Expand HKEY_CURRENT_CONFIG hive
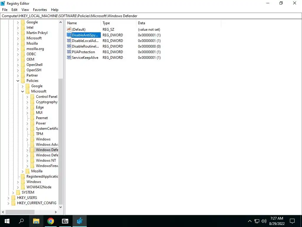302x227 pixels. tap(8, 203)
